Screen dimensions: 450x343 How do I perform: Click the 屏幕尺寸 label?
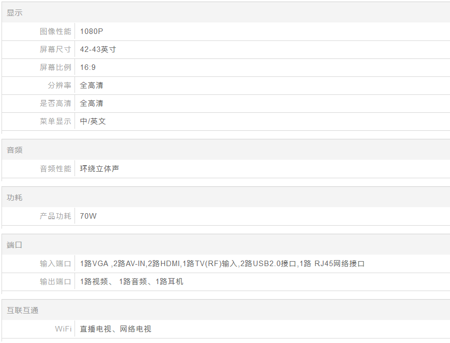[x=55, y=49]
